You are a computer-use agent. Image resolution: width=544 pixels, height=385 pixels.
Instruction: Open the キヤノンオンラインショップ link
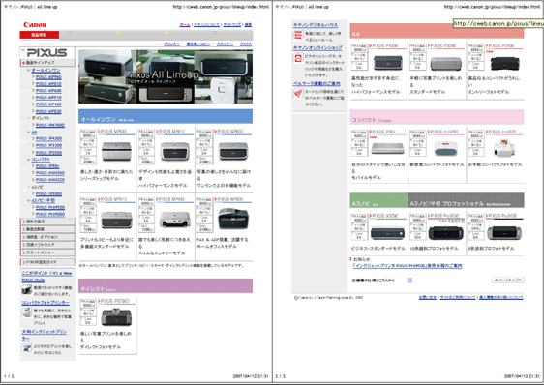click(317, 47)
